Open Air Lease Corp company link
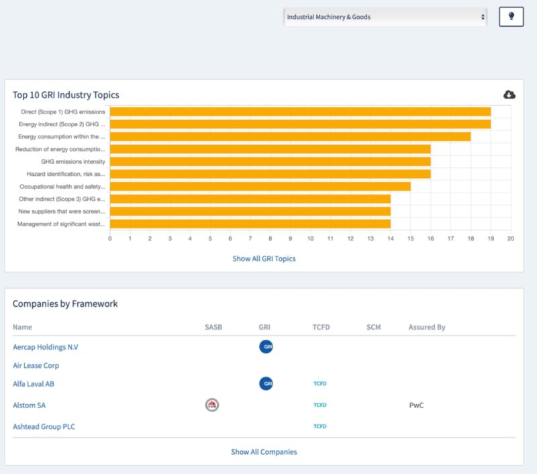The width and height of the screenshot is (537, 474). pos(36,366)
